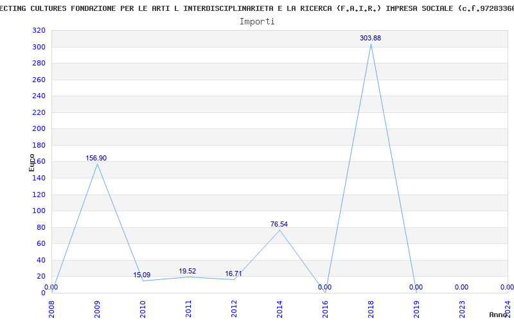514x321 pixels.
Task: Click the 0.00 label above 2008
Action: pyautogui.click(x=51, y=287)
